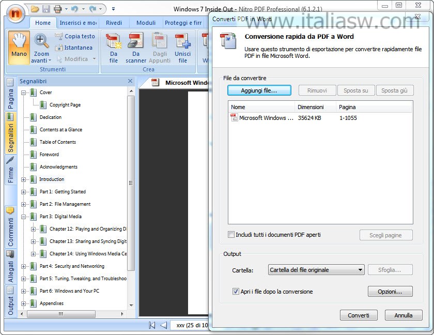Screen dimensions: 434x335
Task: Collapse Part 3: Digital Media node
Action: pos(24,217)
